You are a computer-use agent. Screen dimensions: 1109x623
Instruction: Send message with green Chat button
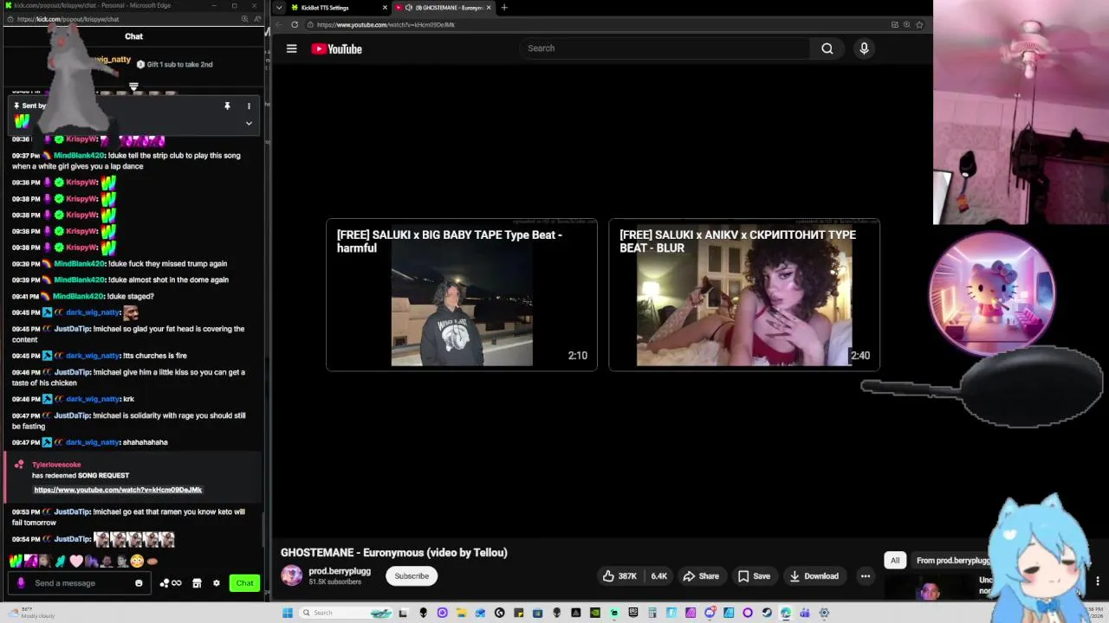(x=245, y=583)
